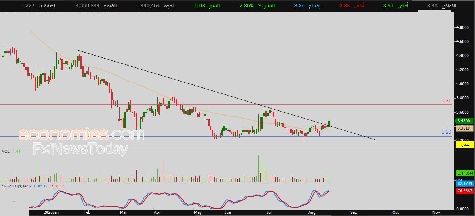Select the Mar date axis label

click(x=124, y=212)
